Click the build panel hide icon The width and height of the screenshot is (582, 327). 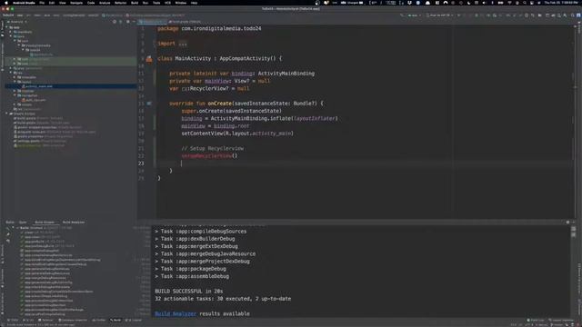coord(574,222)
